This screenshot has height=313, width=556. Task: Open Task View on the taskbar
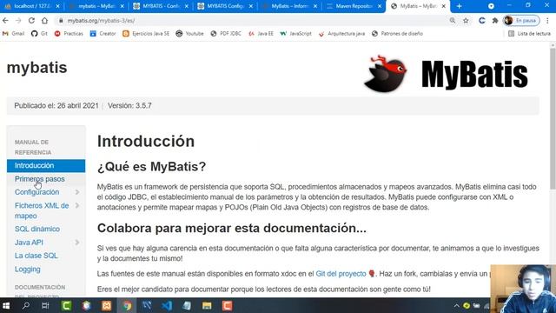coord(45,305)
